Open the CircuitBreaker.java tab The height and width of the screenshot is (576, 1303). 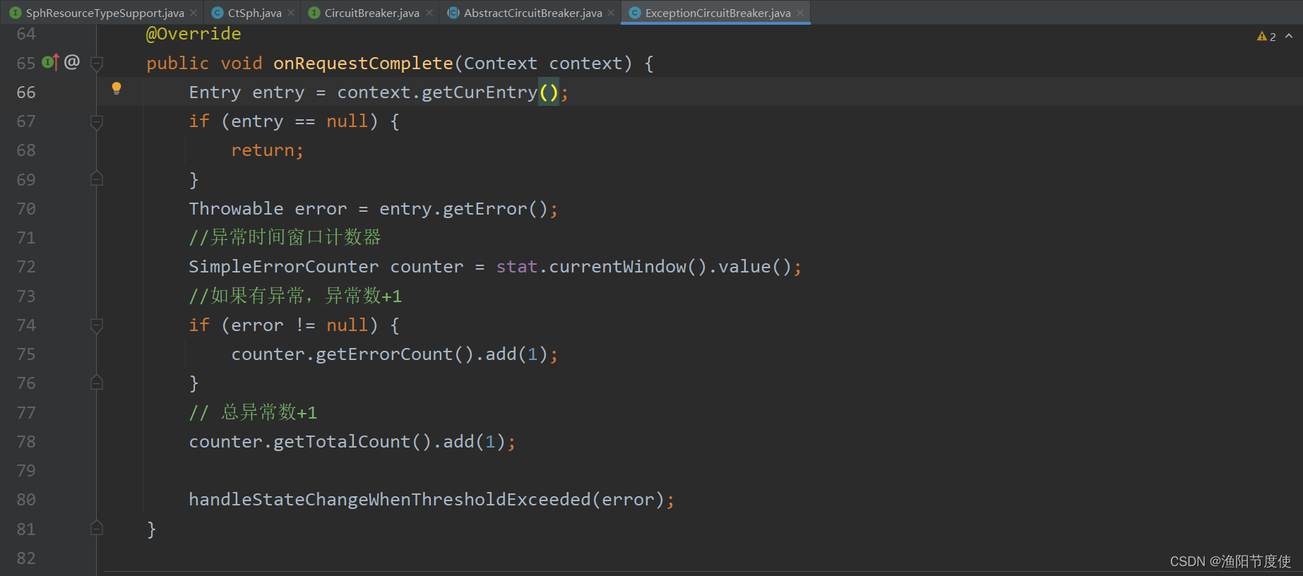(x=371, y=13)
